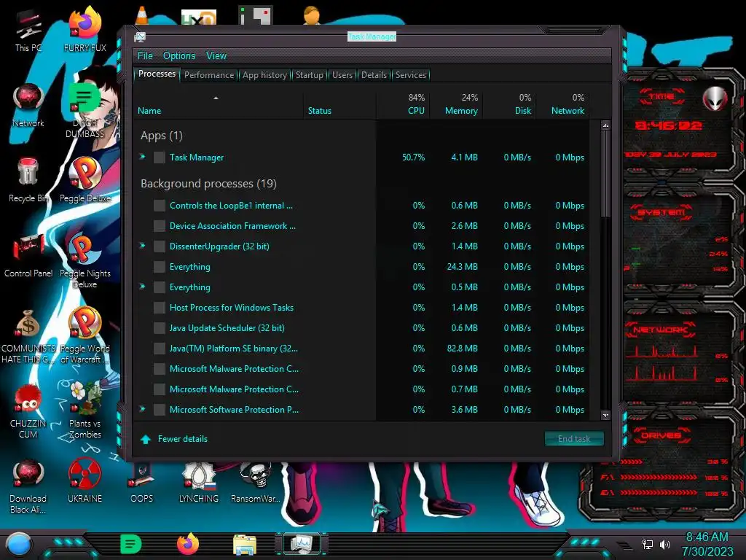Click the Start orb on the taskbar
The width and height of the screenshot is (746, 560).
click(x=18, y=545)
